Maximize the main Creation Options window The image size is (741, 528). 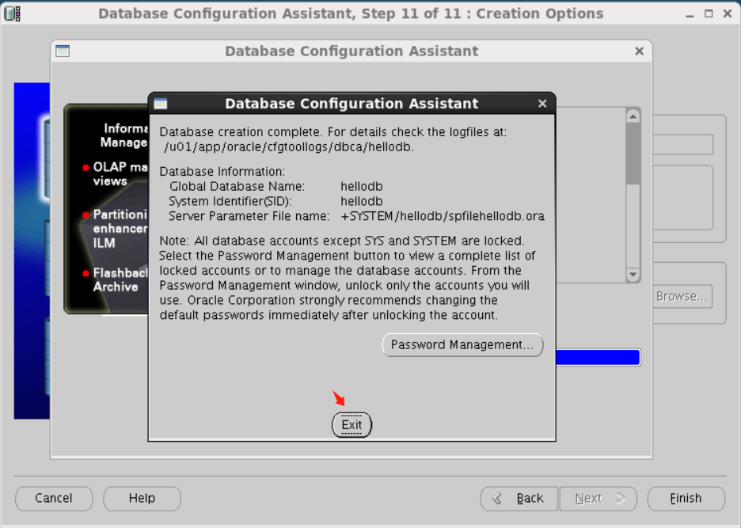click(709, 13)
